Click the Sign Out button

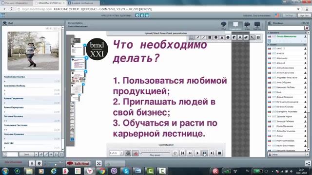(304, 15)
